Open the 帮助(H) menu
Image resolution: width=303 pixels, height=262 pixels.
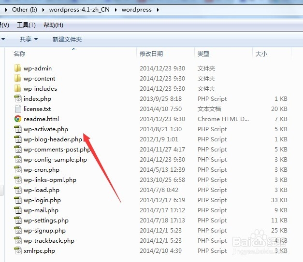(53, 25)
